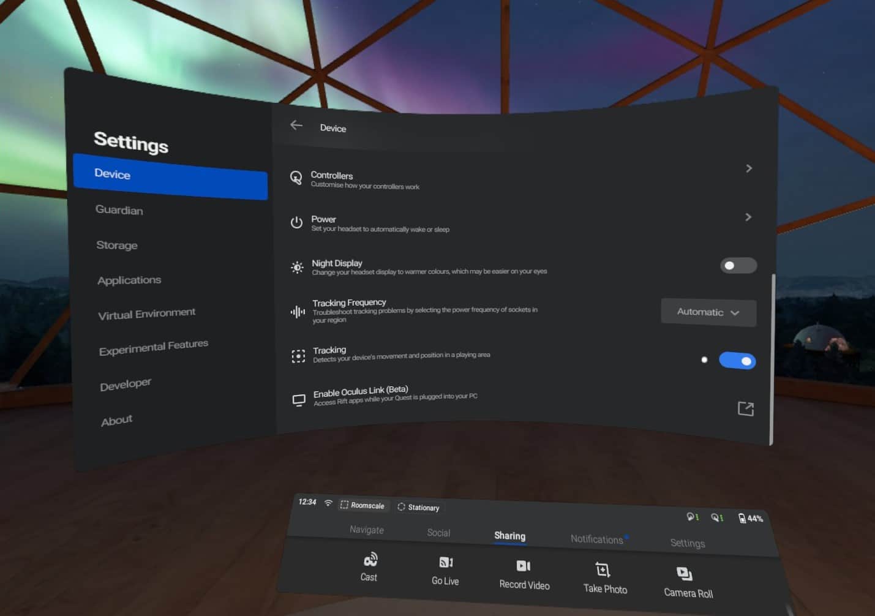Screen dimensions: 875x616
Task: Click the Roomscale guardian indicator
Action: [x=362, y=505]
